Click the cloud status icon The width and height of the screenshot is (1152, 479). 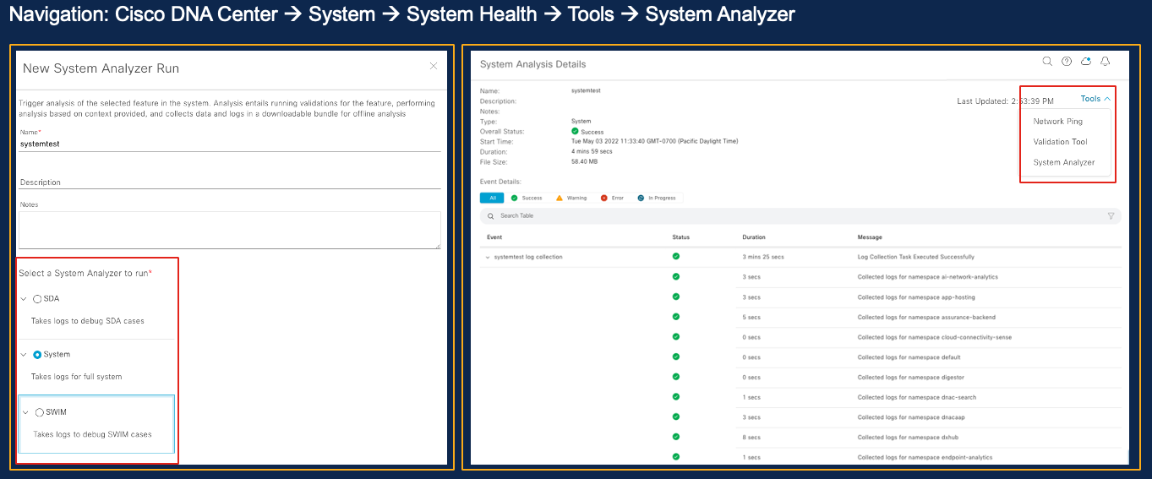coord(1086,62)
